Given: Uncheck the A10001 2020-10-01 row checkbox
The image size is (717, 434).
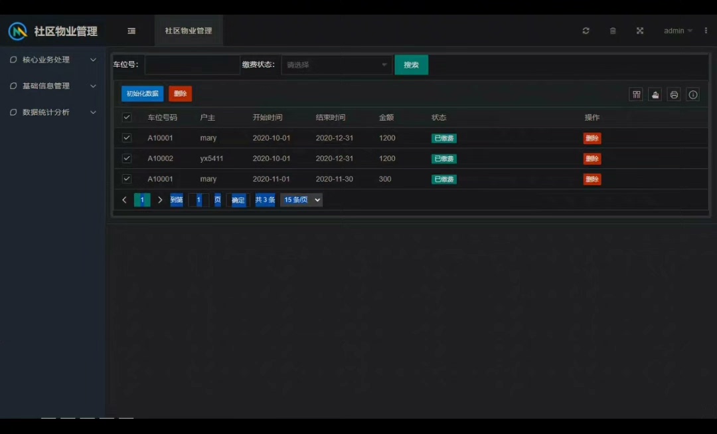Looking at the screenshot, I should click(x=127, y=138).
